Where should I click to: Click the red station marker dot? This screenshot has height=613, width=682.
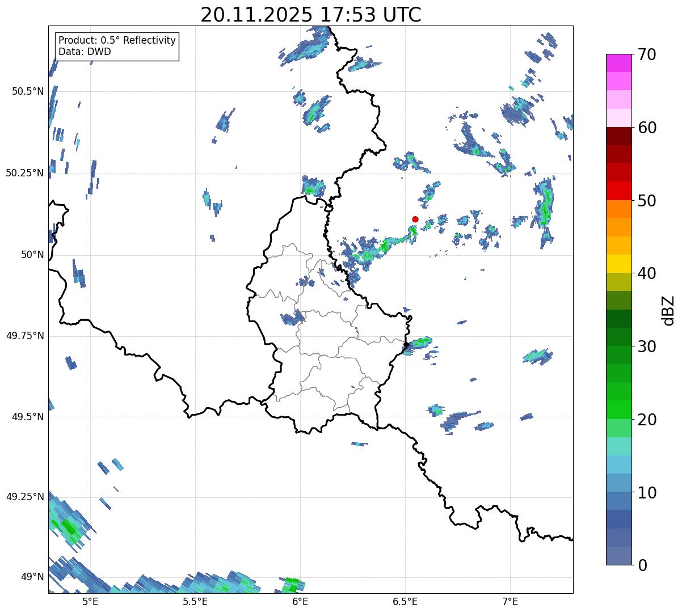point(415,219)
